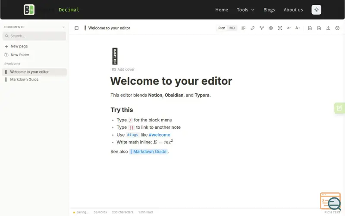Screen dimensions: 345x216
Task: Click the green edit note side tab
Action: 339,108
